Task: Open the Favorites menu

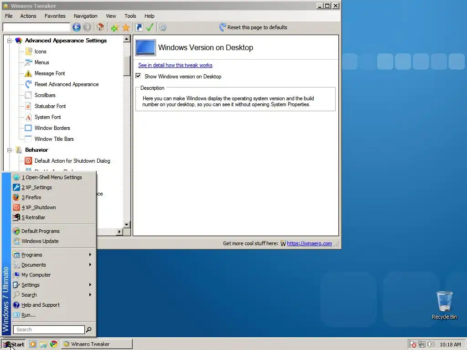Action: (x=55, y=16)
